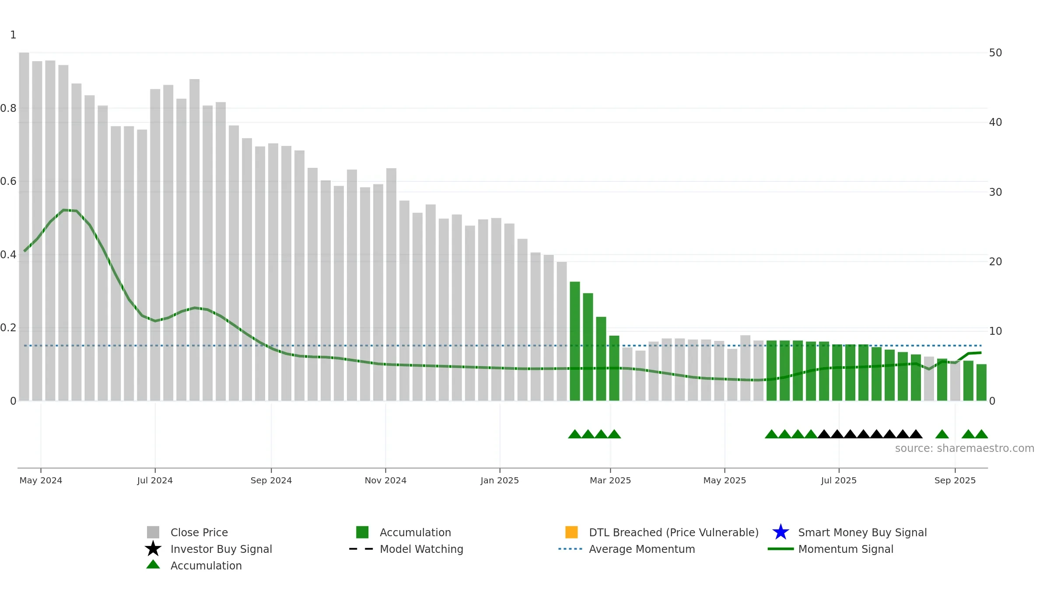The image size is (1050, 590).
Task: Click the last black triangle signal marker
Action: 916,434
